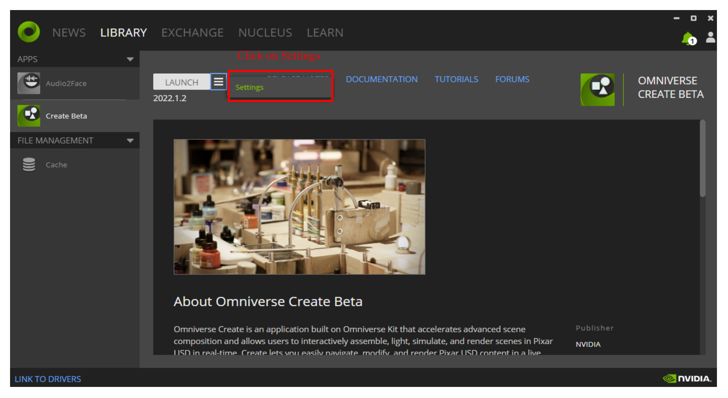Screen dimensions: 728x398
Task: Collapse the FILE MANAGEMENT section
Action: (130, 140)
